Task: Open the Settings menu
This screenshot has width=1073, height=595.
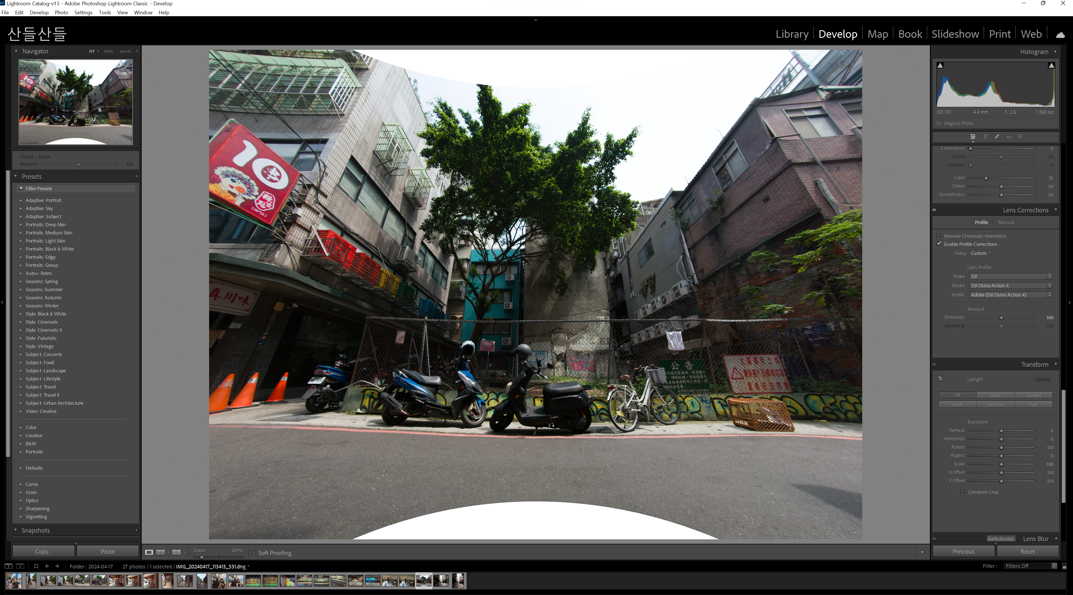Action: tap(83, 13)
